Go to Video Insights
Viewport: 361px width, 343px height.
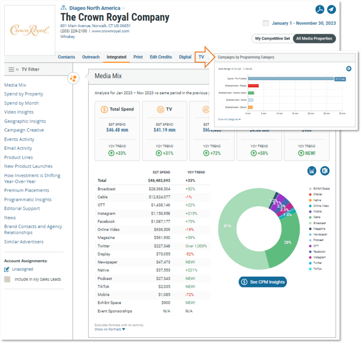point(19,112)
